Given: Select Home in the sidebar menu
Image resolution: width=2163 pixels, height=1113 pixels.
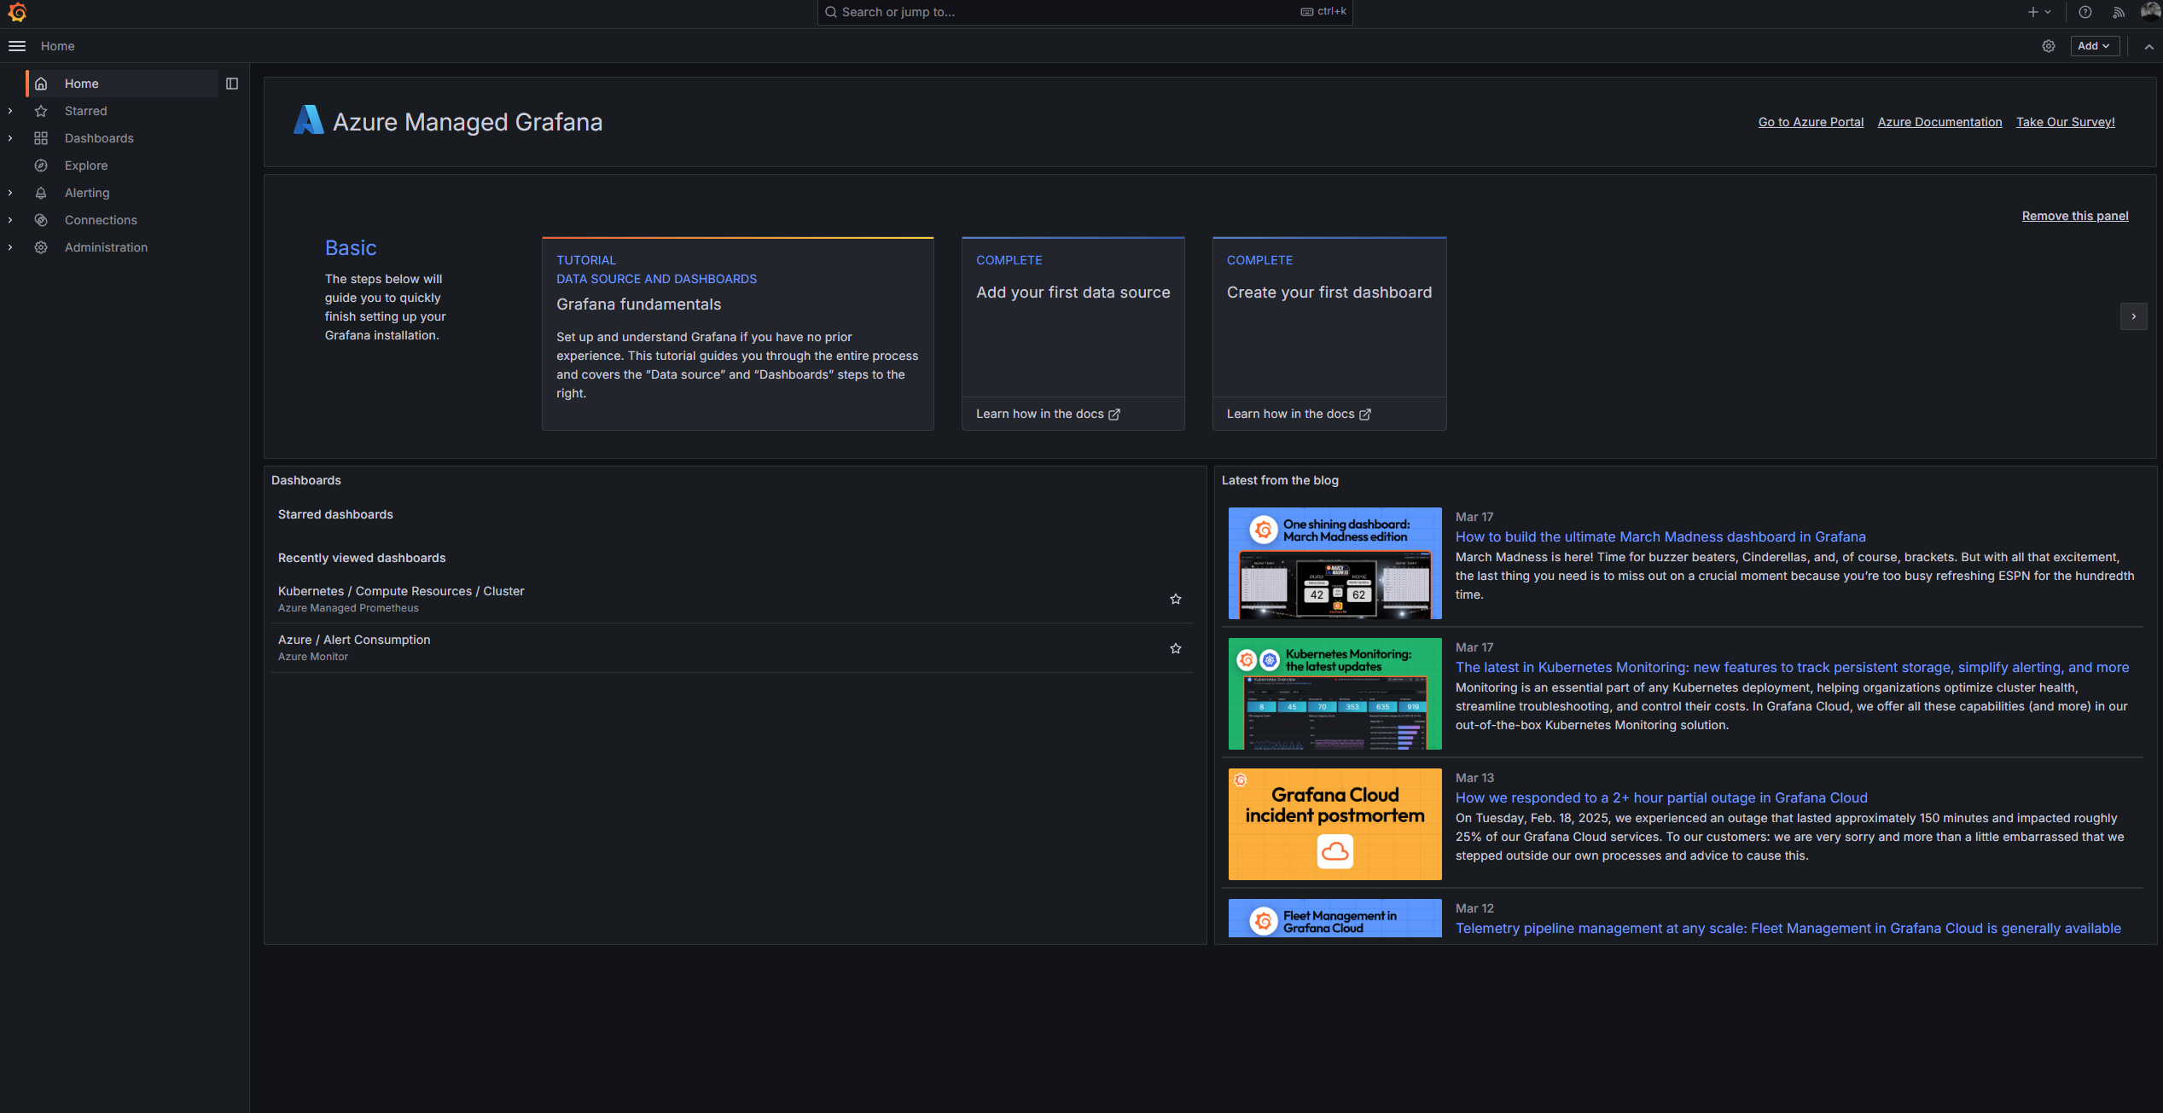Looking at the screenshot, I should 121,84.
